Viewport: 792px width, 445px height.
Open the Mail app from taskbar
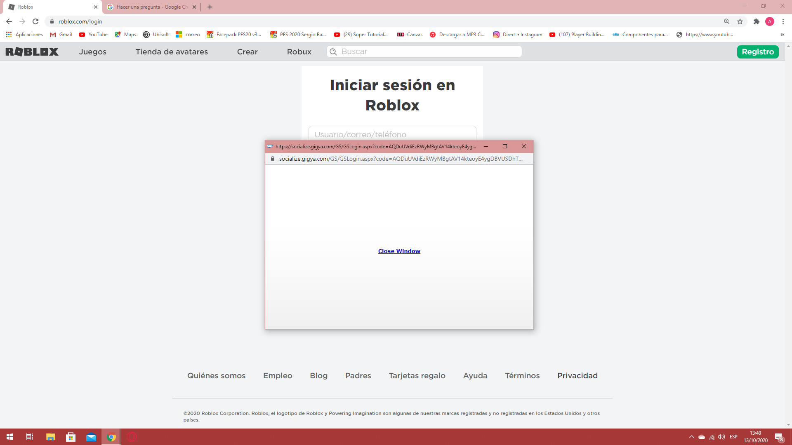tap(91, 437)
